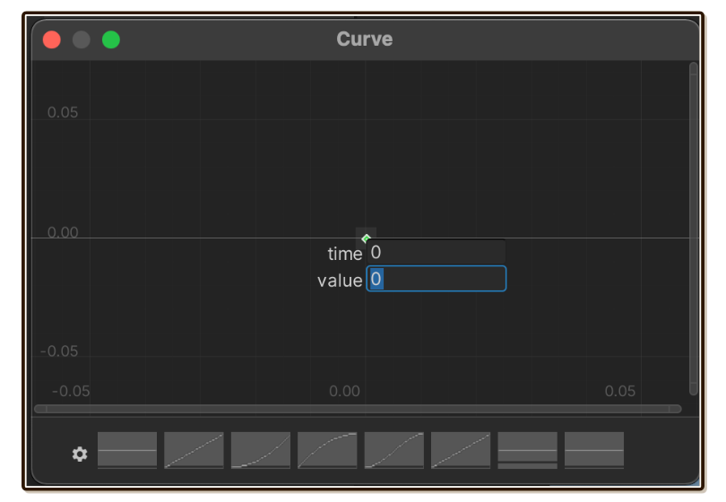Select the flat preset with bar beneath it
Image resolution: width=726 pixels, height=502 pixels.
pyautogui.click(x=527, y=450)
